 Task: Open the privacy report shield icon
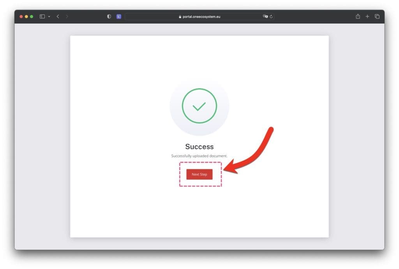tap(109, 16)
